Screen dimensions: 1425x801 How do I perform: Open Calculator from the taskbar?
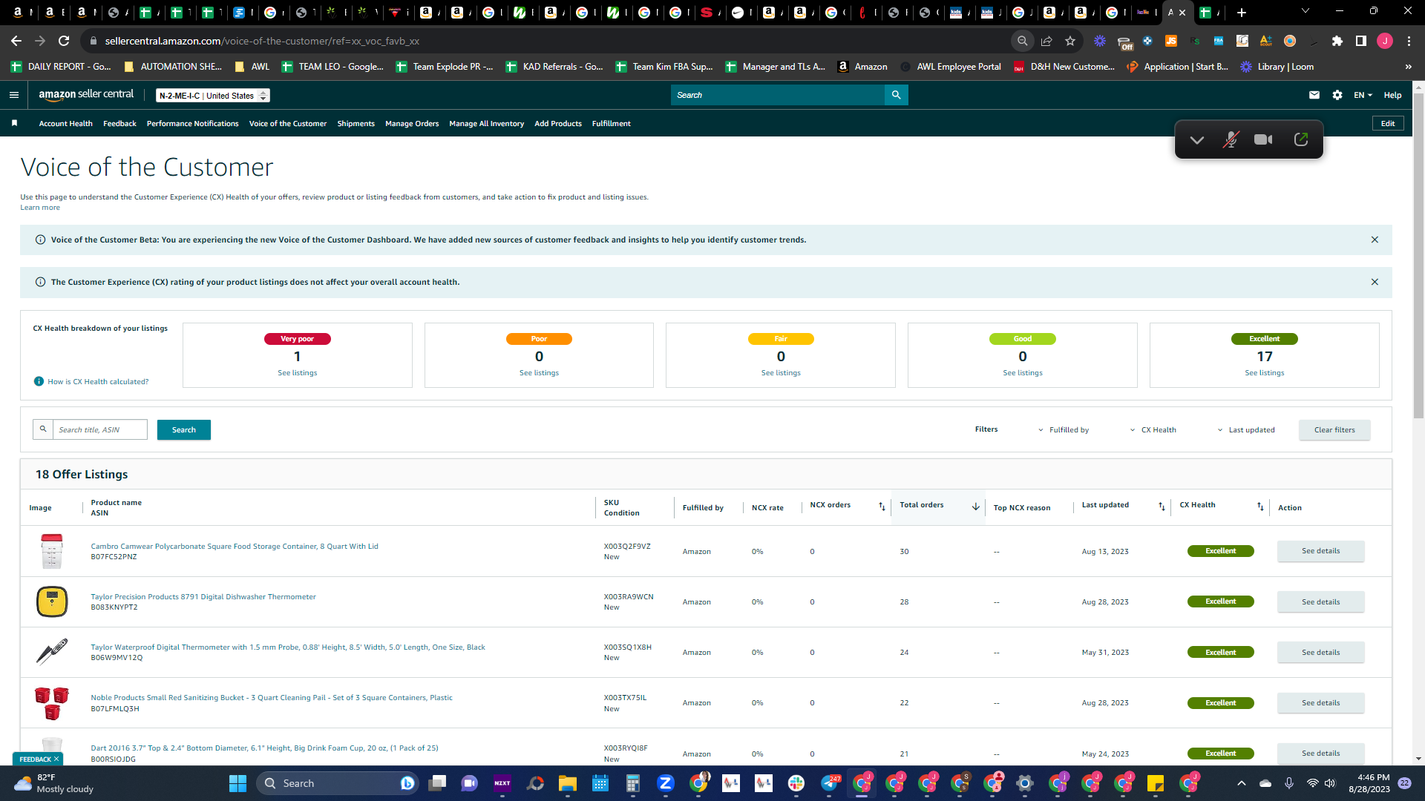tap(632, 783)
